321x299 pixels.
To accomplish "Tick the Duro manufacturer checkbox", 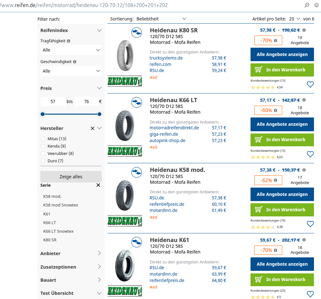I will point(43,161).
